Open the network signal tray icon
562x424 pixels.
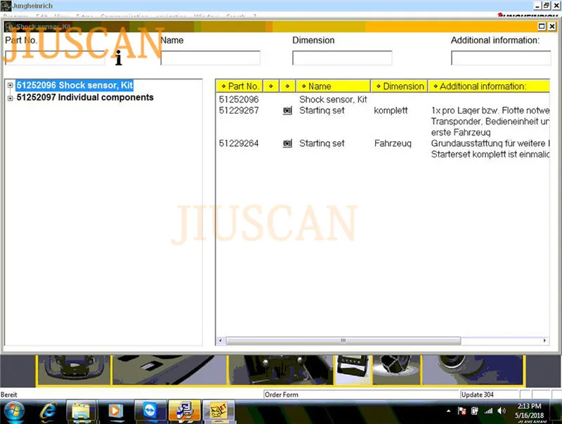[x=488, y=411]
